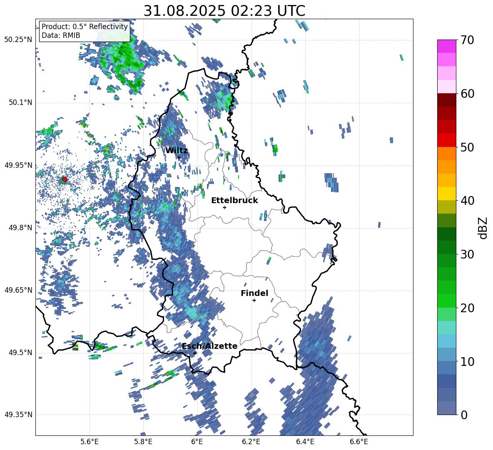The width and height of the screenshot is (493, 450).
Task: Click the Ettelbruck location cross marker
Action: tap(224, 207)
